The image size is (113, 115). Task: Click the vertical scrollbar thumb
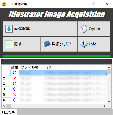(x=109, y=71)
